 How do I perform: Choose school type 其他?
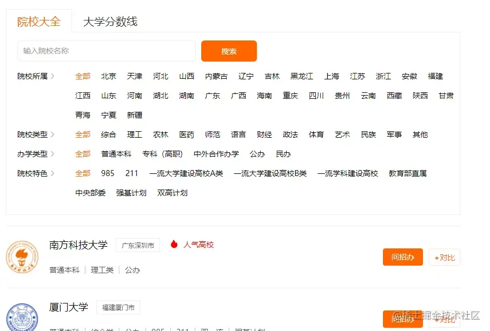coord(420,134)
